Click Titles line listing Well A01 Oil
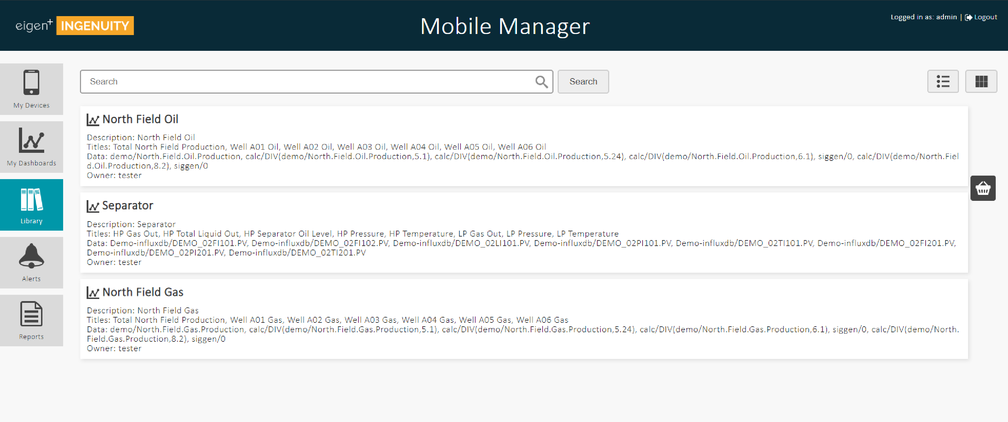 pyautogui.click(x=316, y=147)
